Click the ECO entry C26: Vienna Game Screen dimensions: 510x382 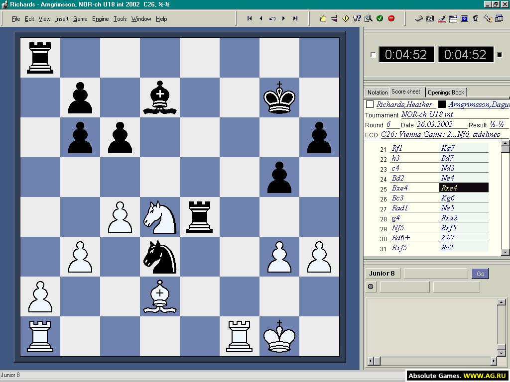[x=440, y=134]
